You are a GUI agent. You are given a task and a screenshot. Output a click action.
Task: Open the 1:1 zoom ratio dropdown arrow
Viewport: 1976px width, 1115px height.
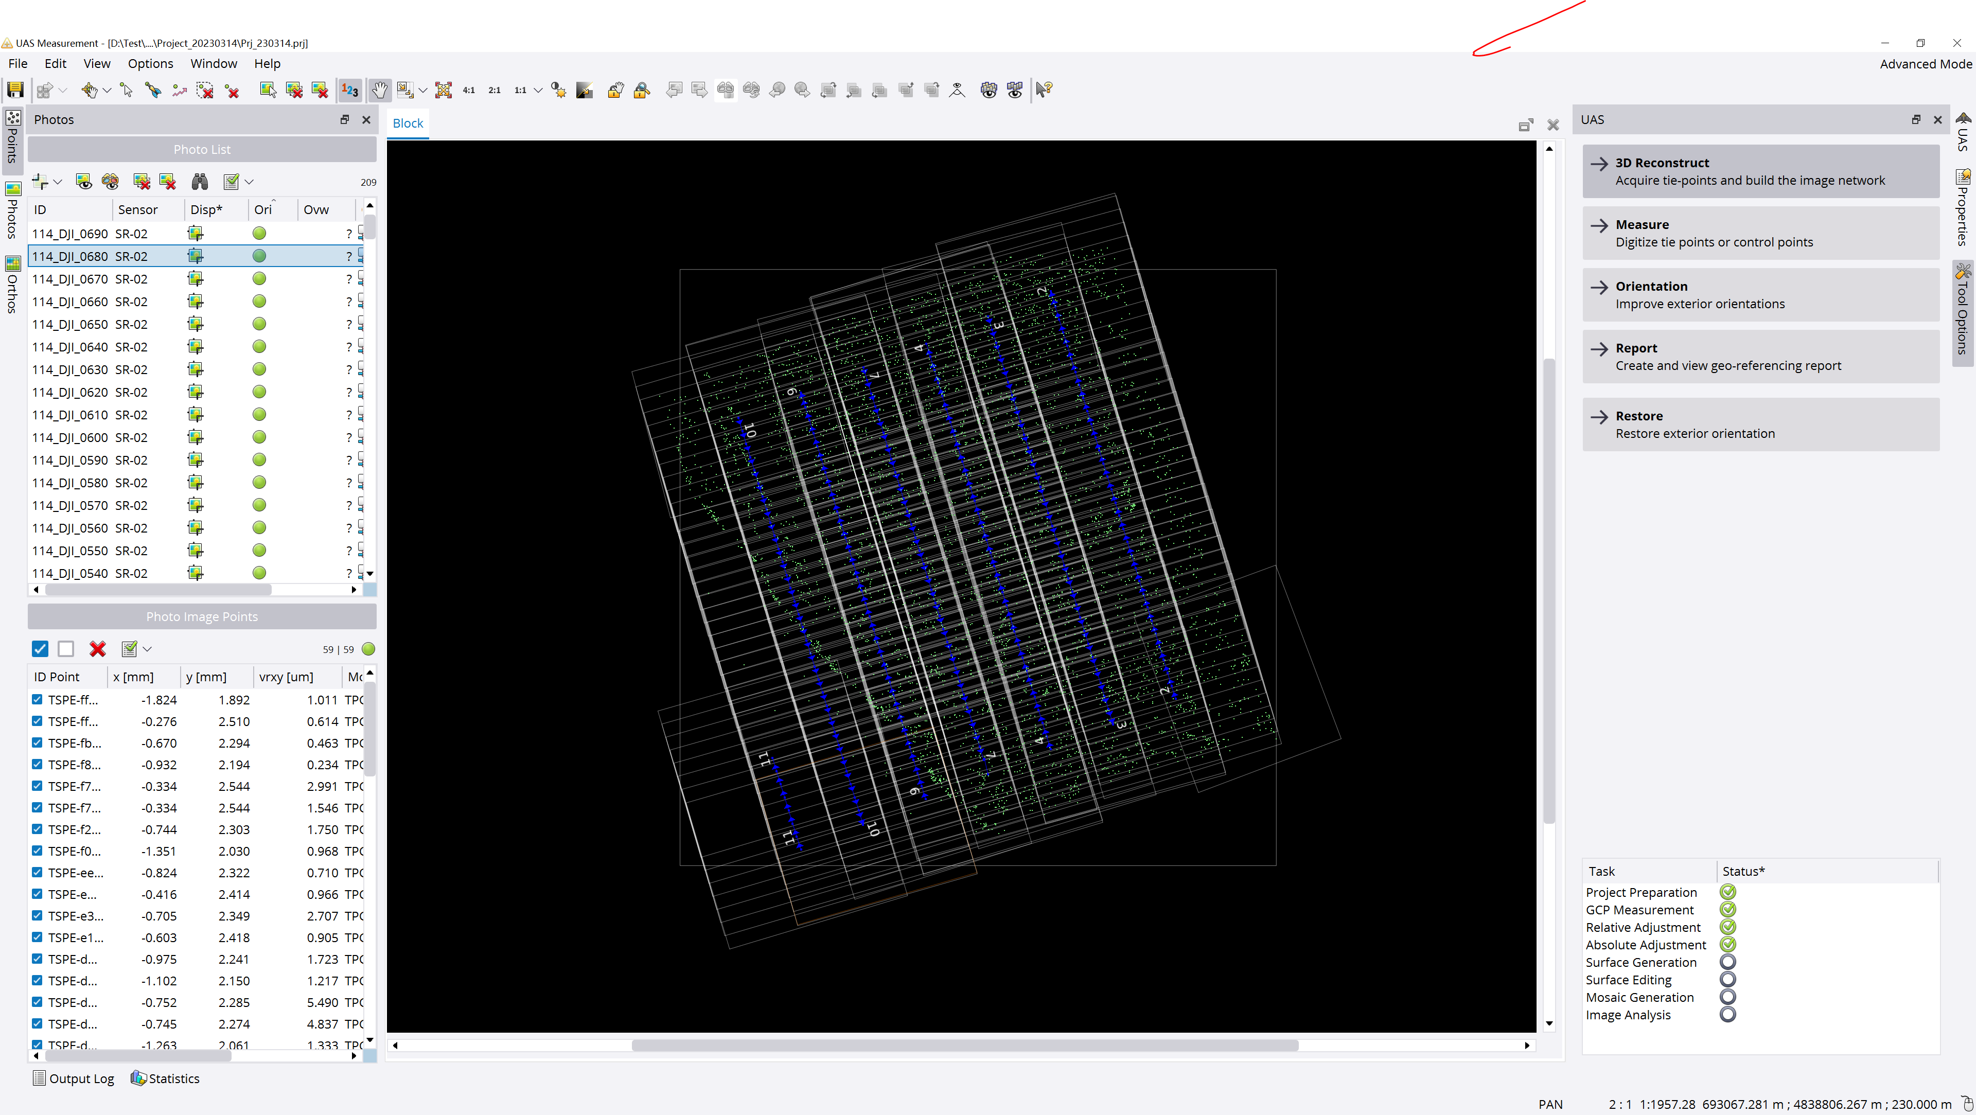[538, 90]
